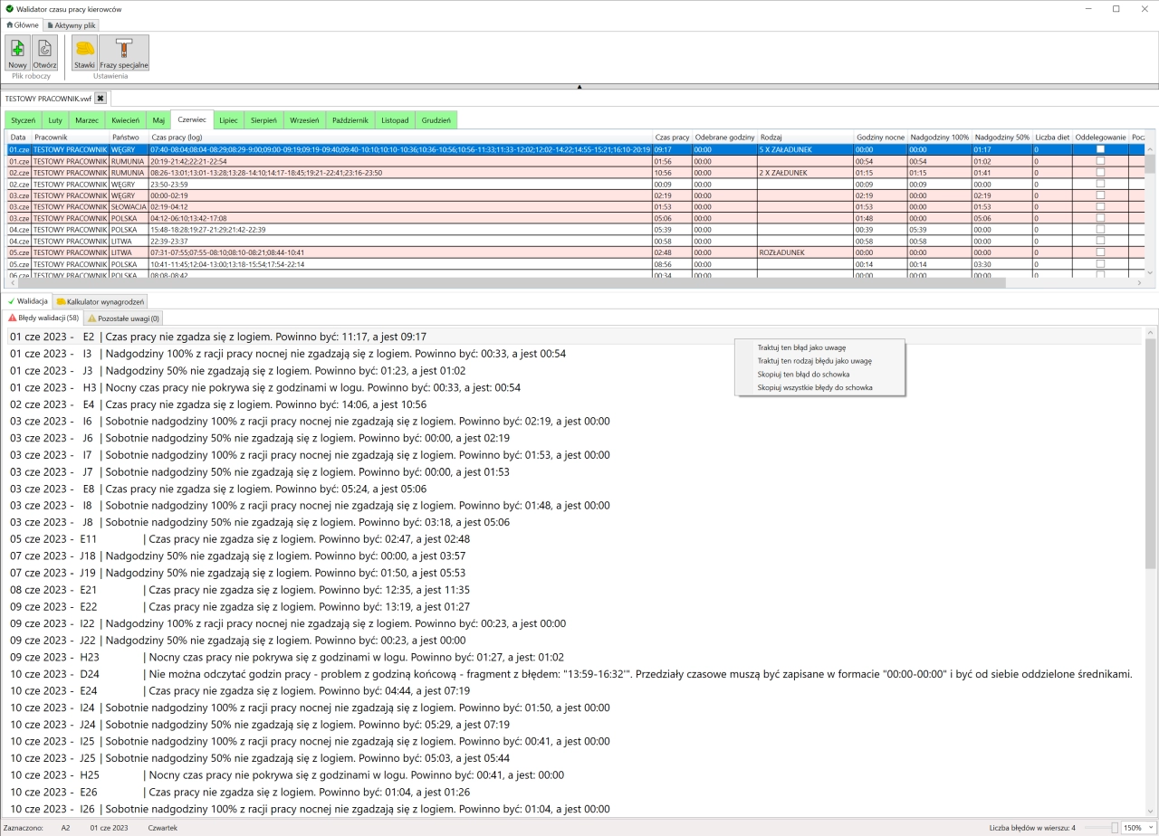The image size is (1159, 836).
Task: Open Stawki settings via the coins icon
Action: (83, 50)
